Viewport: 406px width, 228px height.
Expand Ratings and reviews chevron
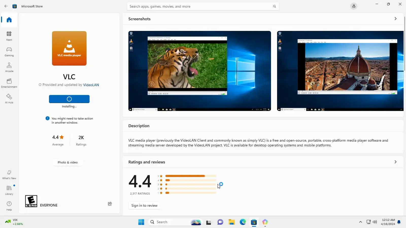(395, 162)
